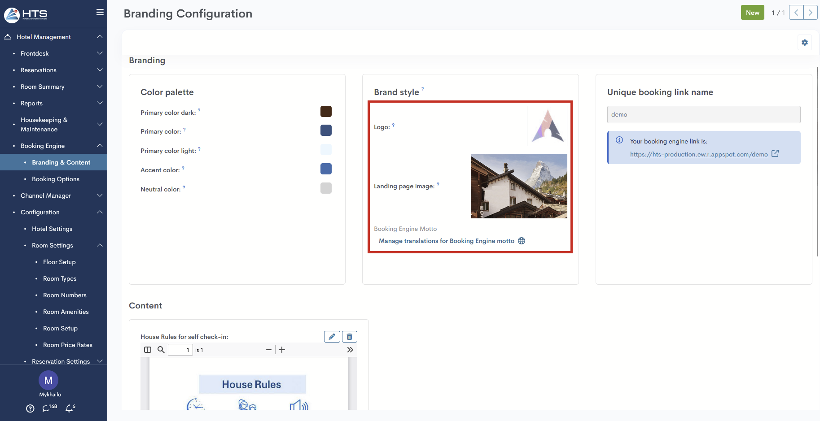Open Booking Options menu item

coord(56,179)
